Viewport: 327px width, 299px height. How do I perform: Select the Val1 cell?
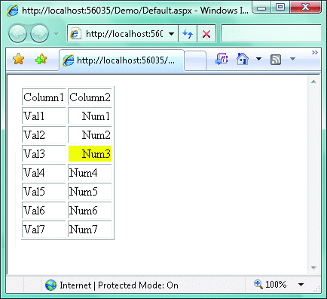[x=44, y=116]
